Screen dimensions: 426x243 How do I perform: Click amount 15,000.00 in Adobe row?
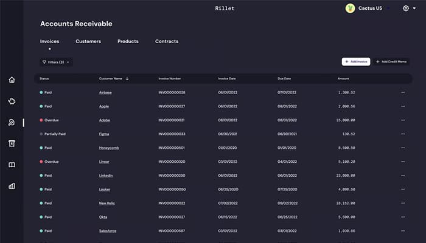pos(346,120)
